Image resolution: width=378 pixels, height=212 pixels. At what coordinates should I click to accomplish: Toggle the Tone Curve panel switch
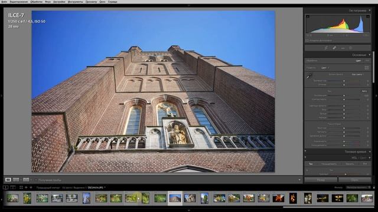pos(305,151)
